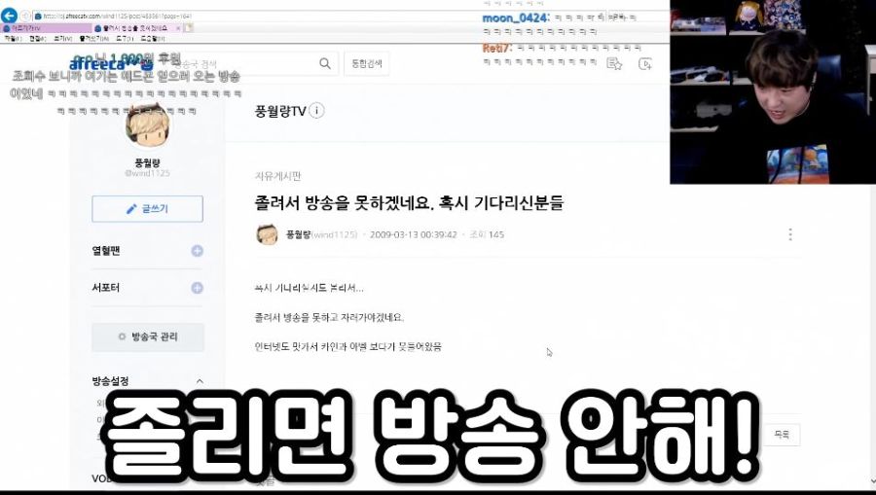876x495 pixels.
Task: Open the 도움말(H) menu
Action: pos(153,39)
